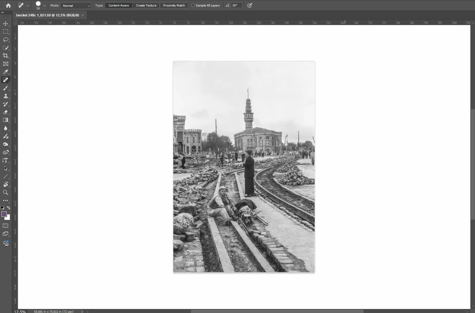Enable Sample All Layers checkbox
This screenshot has height=313, width=475.
pos(193,6)
